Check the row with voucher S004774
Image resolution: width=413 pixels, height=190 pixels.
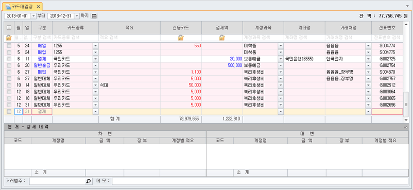[x=9, y=46]
